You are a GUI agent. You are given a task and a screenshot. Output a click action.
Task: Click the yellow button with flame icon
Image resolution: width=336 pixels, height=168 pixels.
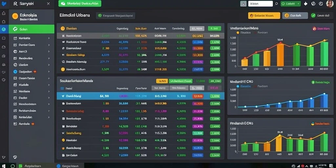pos(264,15)
